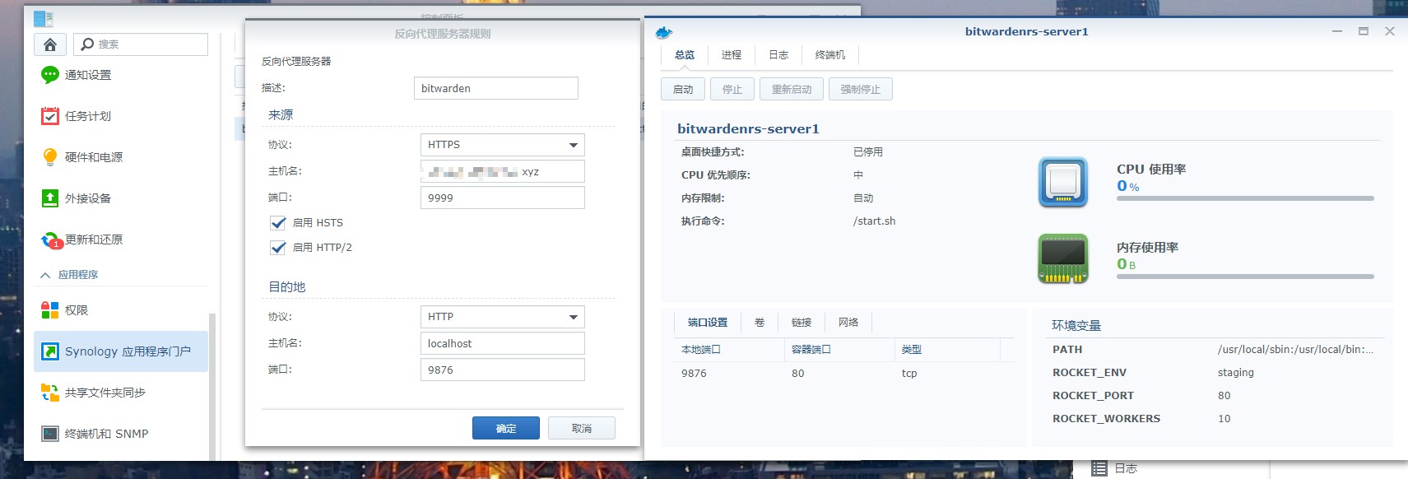Open the Update and Restore icon

tap(50, 239)
